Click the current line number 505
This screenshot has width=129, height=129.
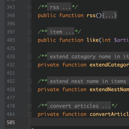pos(11,123)
